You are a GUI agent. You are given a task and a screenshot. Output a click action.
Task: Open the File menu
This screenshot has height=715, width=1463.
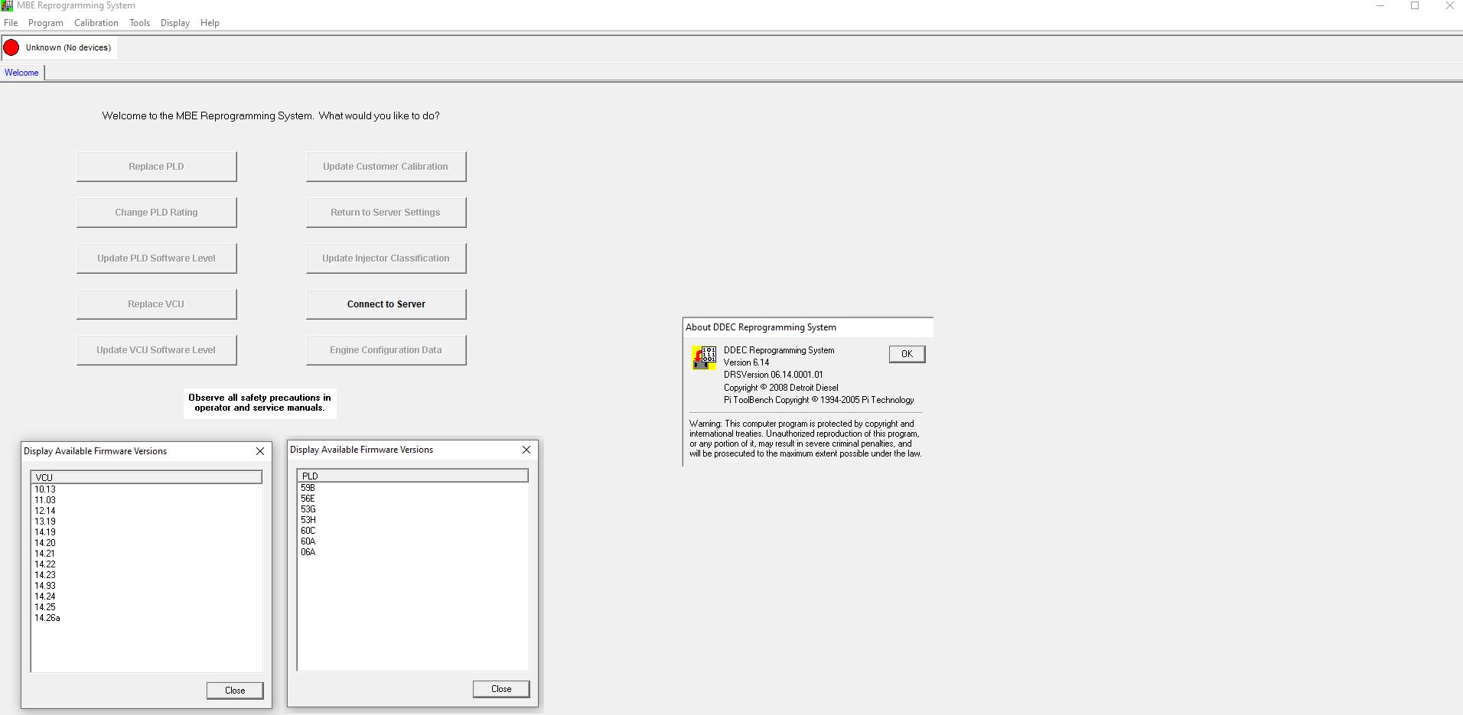pos(11,23)
